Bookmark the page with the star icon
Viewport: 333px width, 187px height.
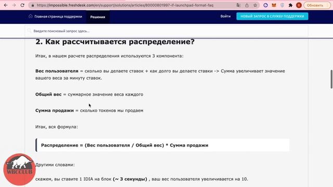(x=255, y=5)
